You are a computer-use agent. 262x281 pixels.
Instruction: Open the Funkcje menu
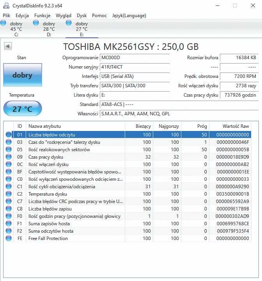click(x=42, y=16)
